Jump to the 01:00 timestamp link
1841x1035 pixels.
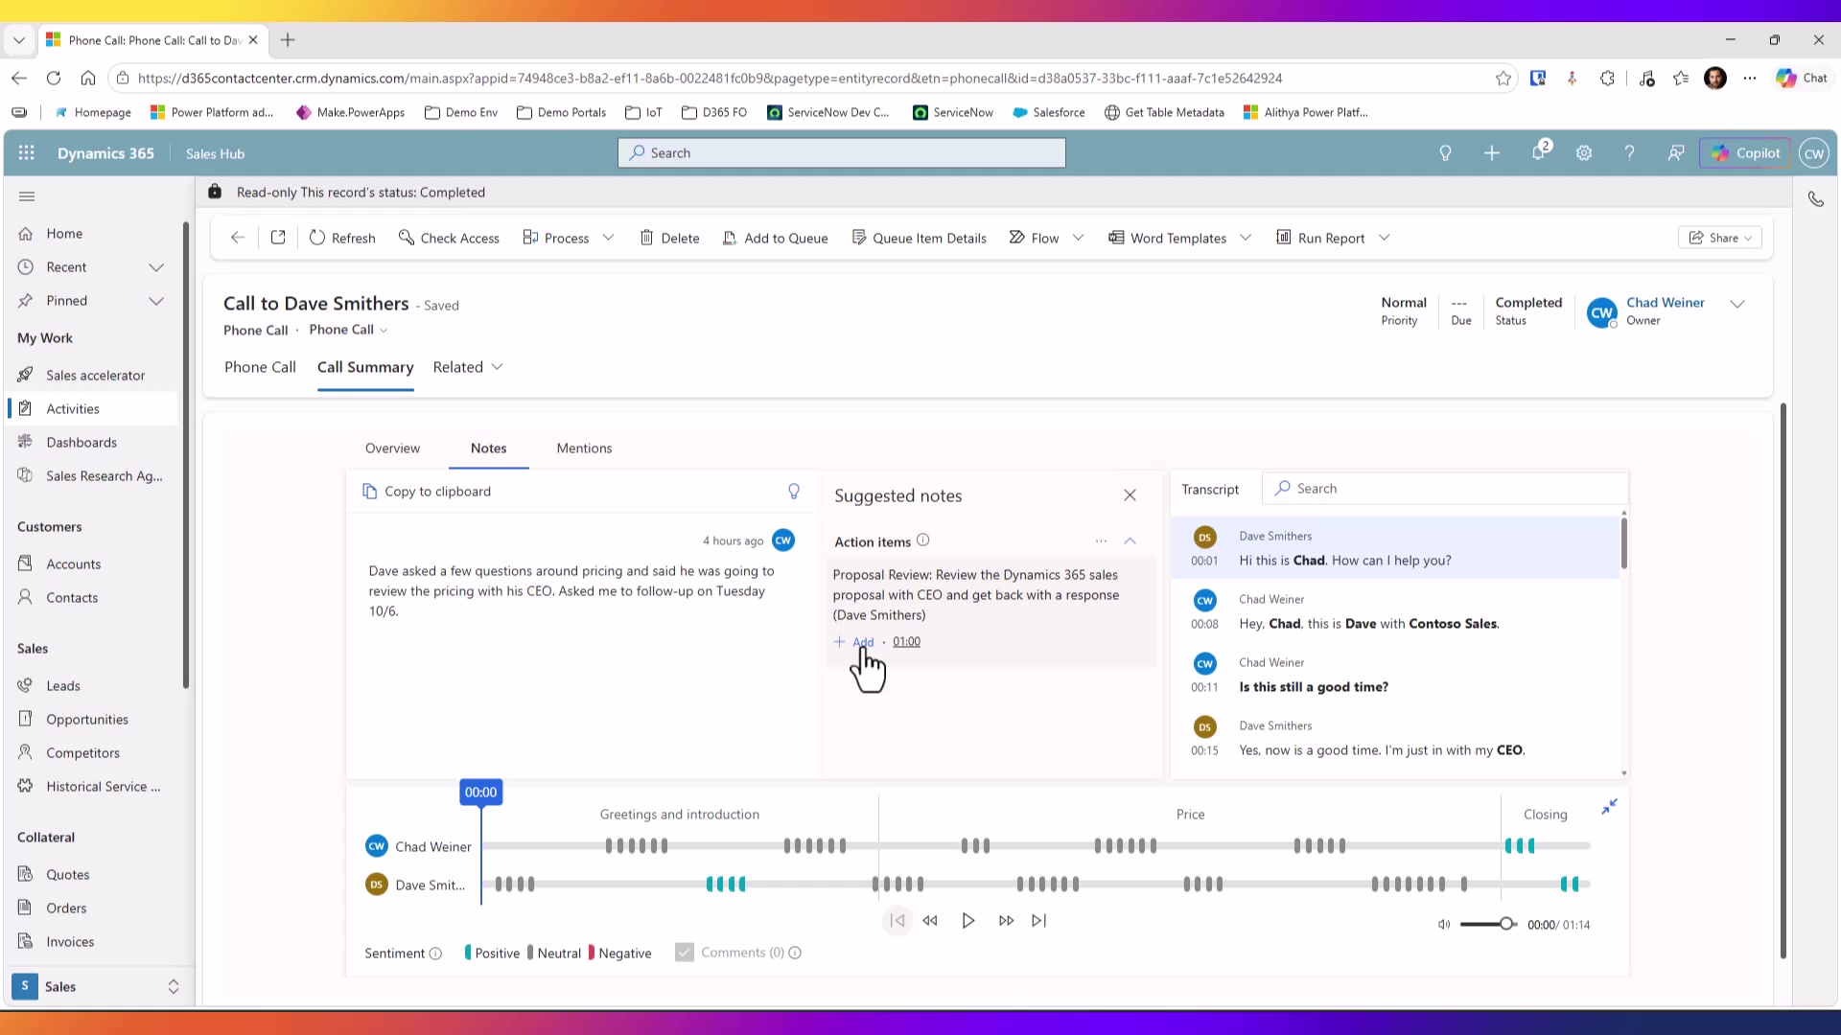(x=906, y=642)
